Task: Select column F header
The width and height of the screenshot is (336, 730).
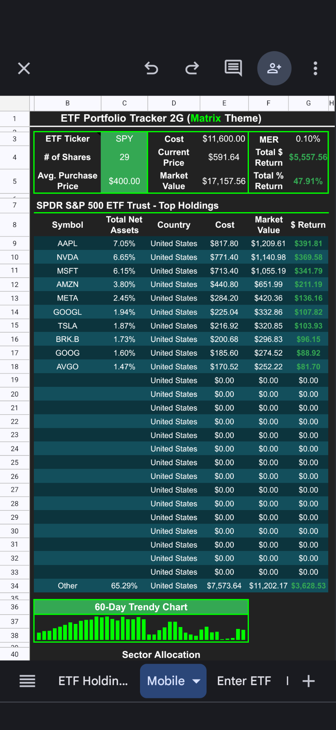Action: pyautogui.click(x=268, y=103)
